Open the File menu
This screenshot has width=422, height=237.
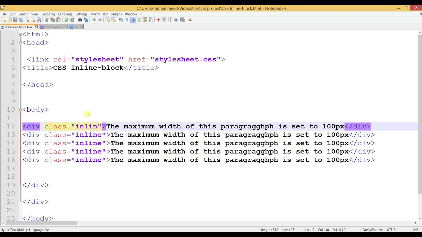(4, 14)
